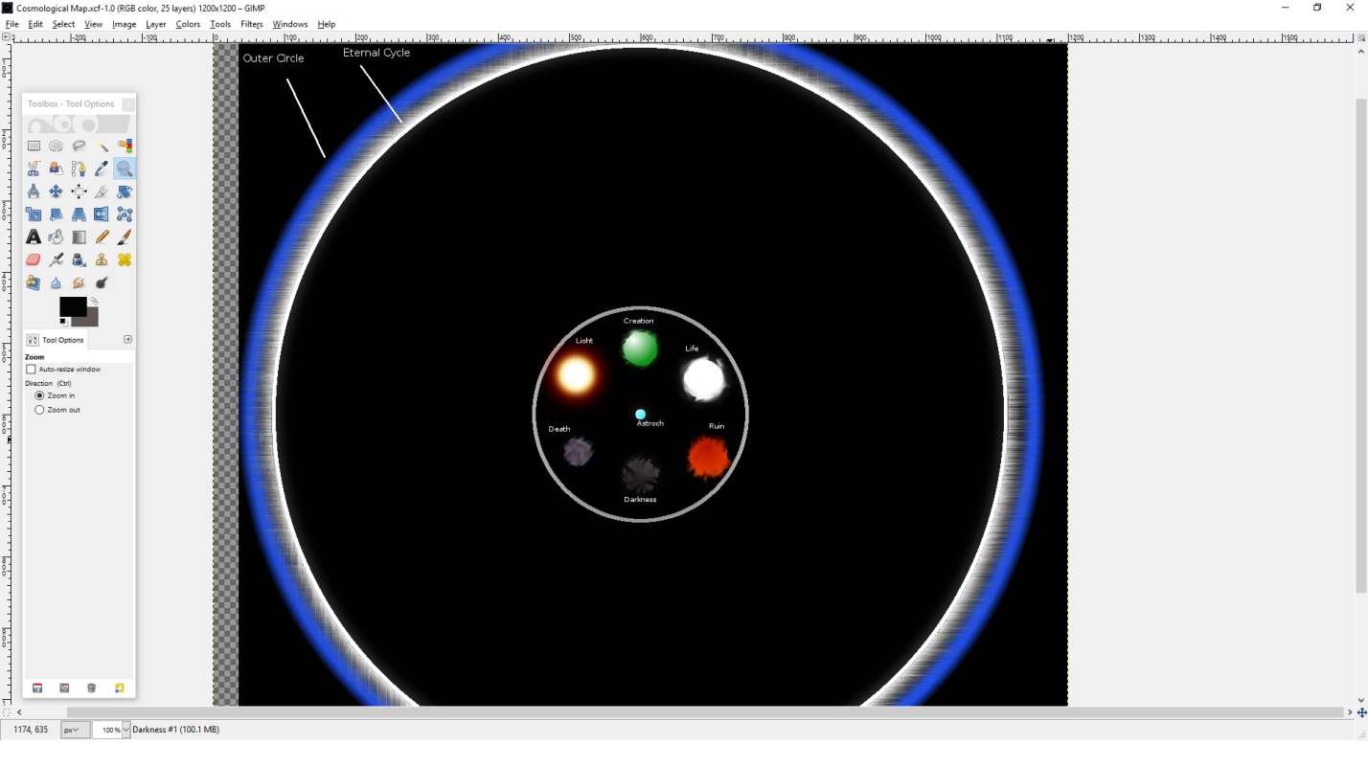The image size is (1368, 766).
Task: Select the Bucket Fill tool
Action: [57, 237]
